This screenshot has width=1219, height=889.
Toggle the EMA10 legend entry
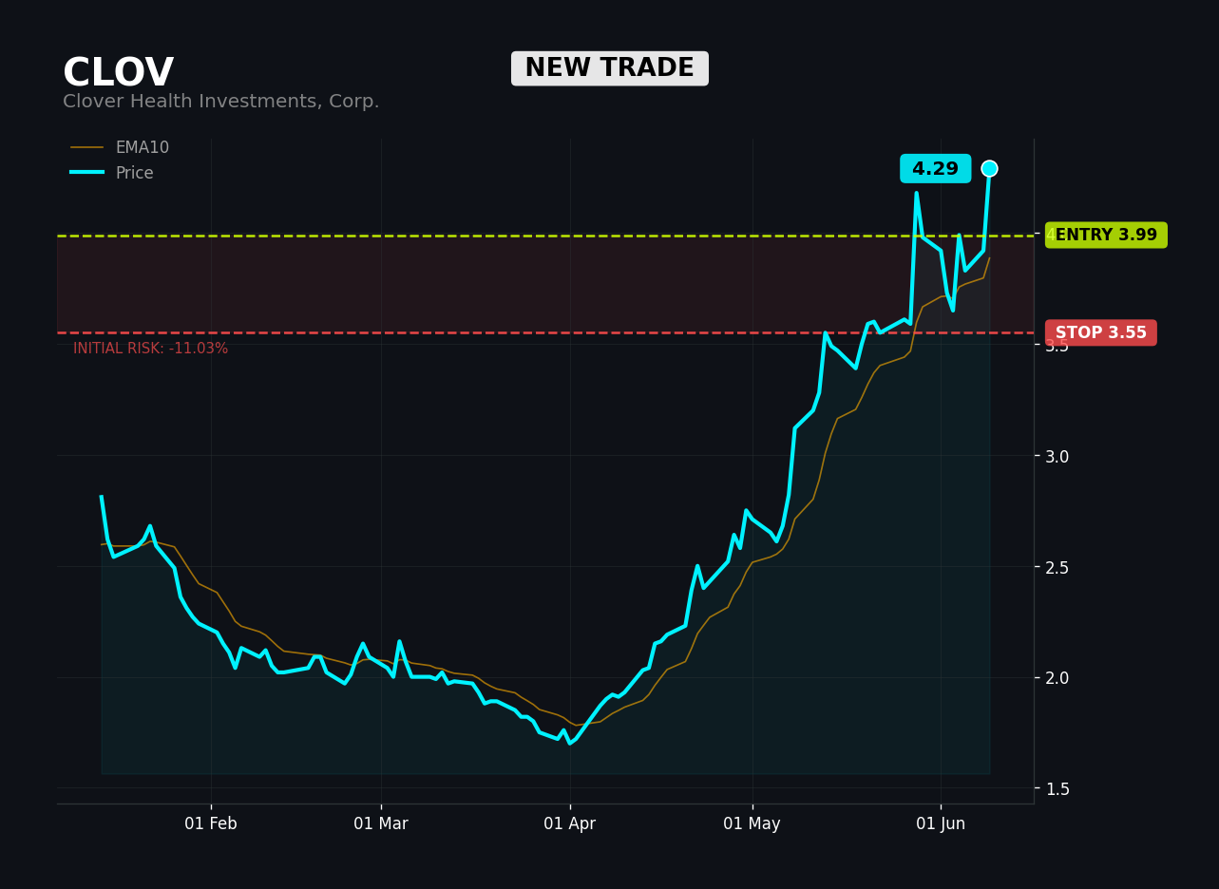[120, 148]
